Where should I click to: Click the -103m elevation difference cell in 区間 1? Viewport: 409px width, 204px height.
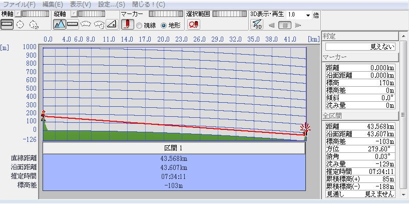[x=174, y=186]
